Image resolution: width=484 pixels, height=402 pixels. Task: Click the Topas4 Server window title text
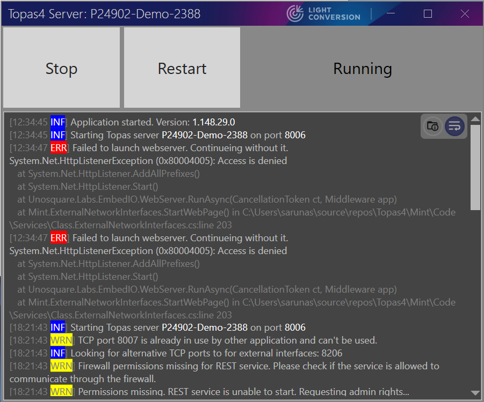point(104,13)
